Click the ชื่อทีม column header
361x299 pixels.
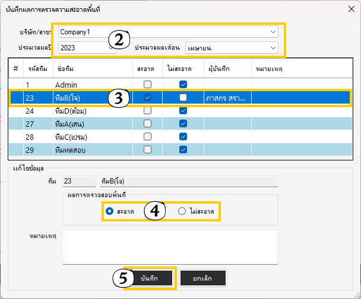point(65,69)
